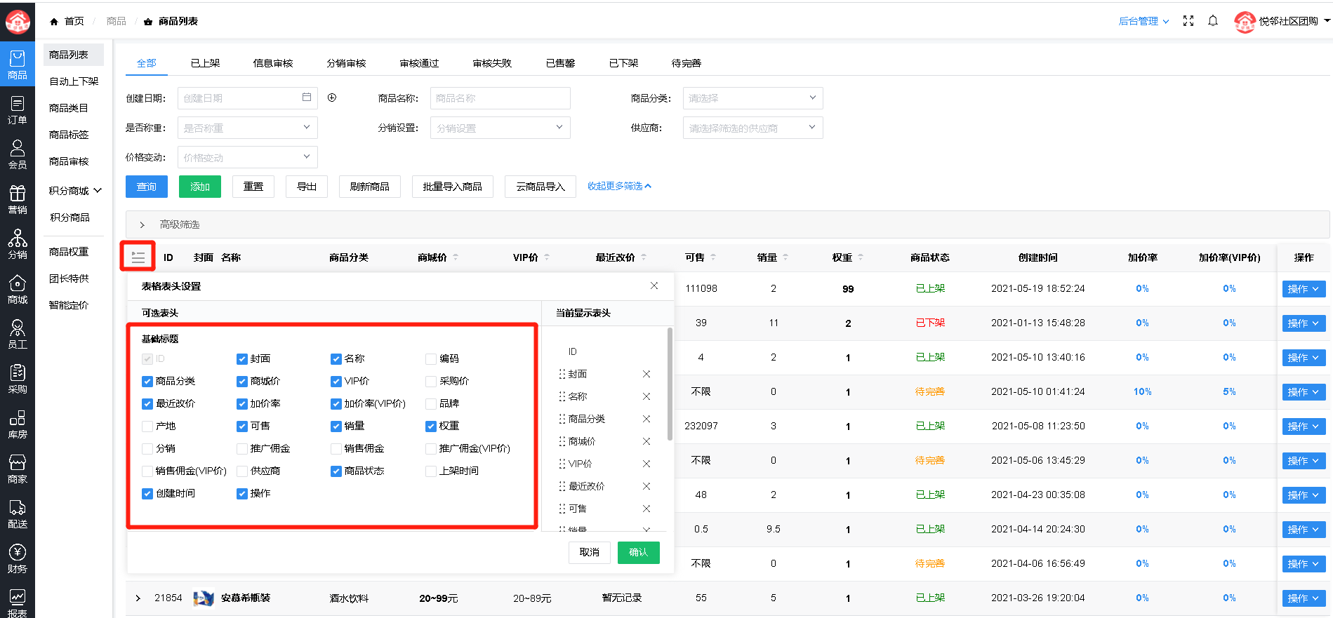The height and width of the screenshot is (618, 1333).
Task: Switch to the 审核失败 tab
Action: 492,63
